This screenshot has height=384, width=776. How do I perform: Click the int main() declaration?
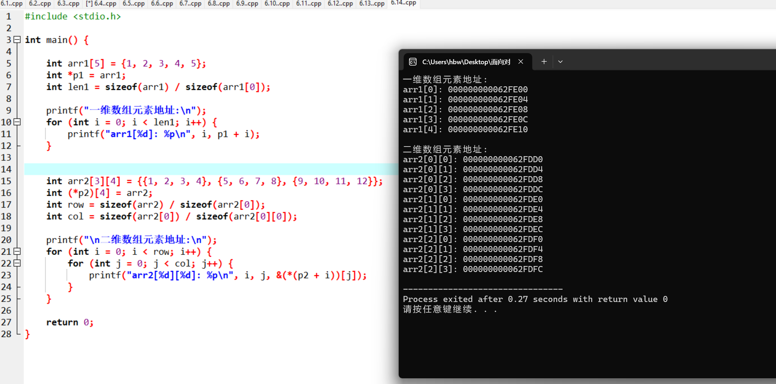coord(57,40)
